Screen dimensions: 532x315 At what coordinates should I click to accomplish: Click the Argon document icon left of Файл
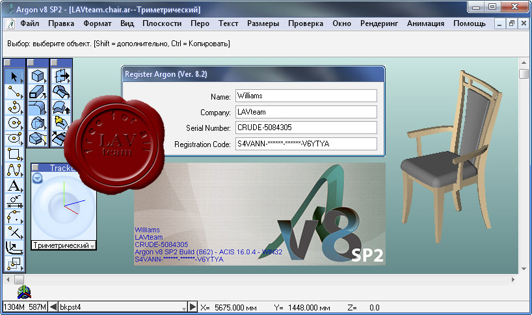(x=11, y=24)
